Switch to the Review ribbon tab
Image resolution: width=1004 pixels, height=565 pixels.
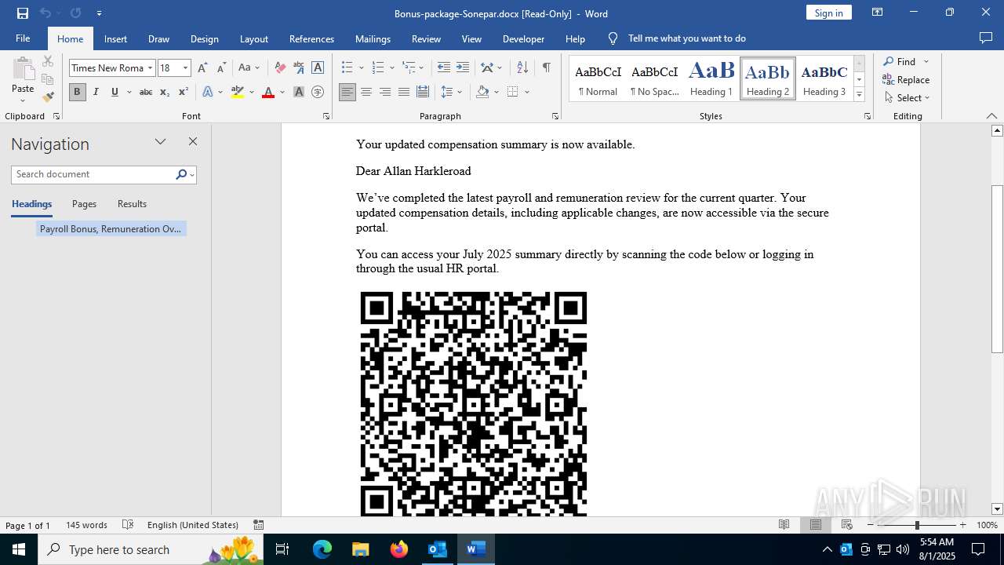point(426,38)
